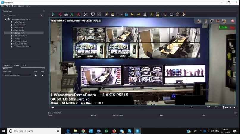Toggle the Rec recording indicator
Viewport: 240px width, 134px height.
point(232,28)
